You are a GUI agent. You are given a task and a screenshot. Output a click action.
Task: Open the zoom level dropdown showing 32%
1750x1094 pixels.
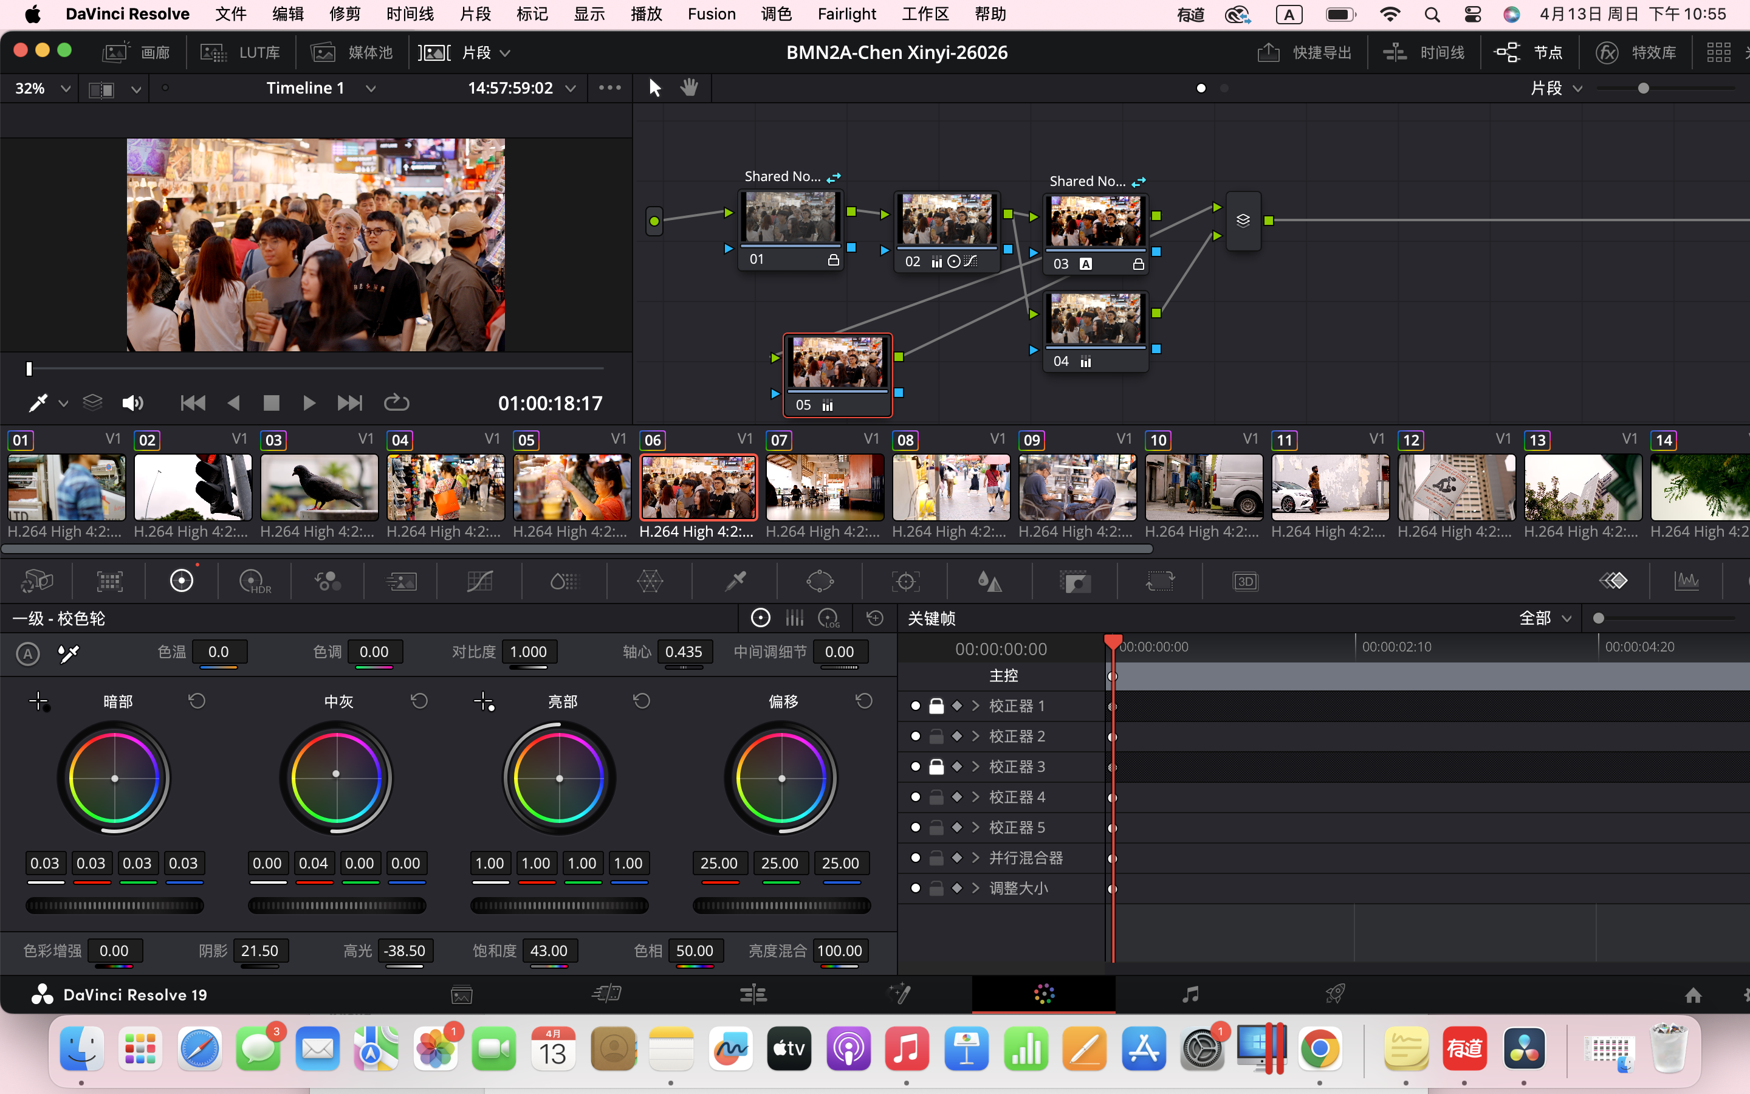[x=39, y=88]
